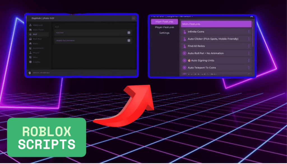Open three-dot options for Find All Relics
The width and height of the screenshot is (287, 164).
(249, 46)
